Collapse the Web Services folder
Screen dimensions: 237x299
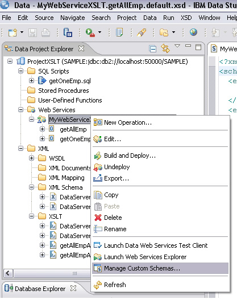(x=21, y=110)
